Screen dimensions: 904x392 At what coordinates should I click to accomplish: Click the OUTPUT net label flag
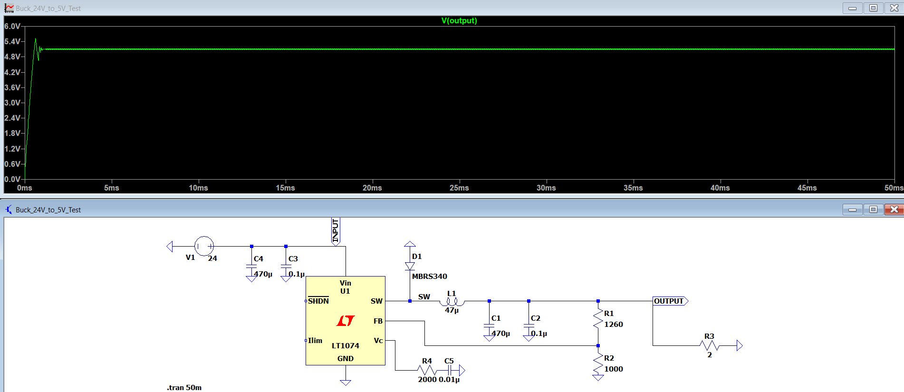pyautogui.click(x=670, y=301)
